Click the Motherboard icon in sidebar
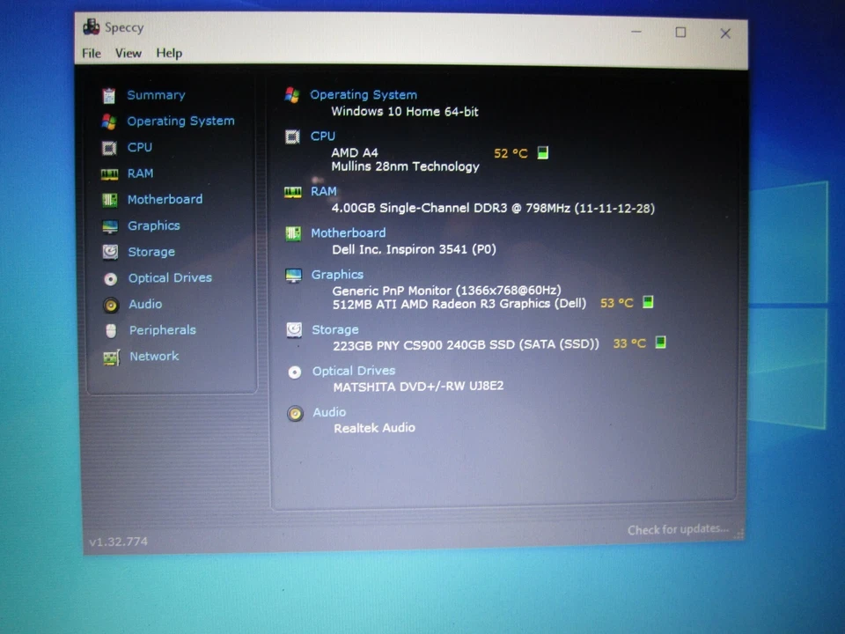 [x=110, y=200]
